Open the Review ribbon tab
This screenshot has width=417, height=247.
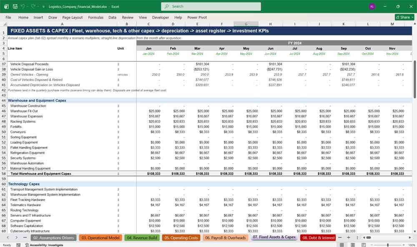coord(128,17)
